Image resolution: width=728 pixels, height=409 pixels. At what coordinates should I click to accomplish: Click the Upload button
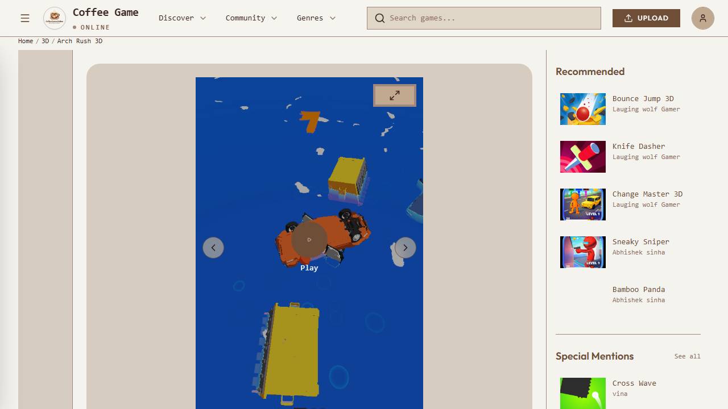(646, 18)
